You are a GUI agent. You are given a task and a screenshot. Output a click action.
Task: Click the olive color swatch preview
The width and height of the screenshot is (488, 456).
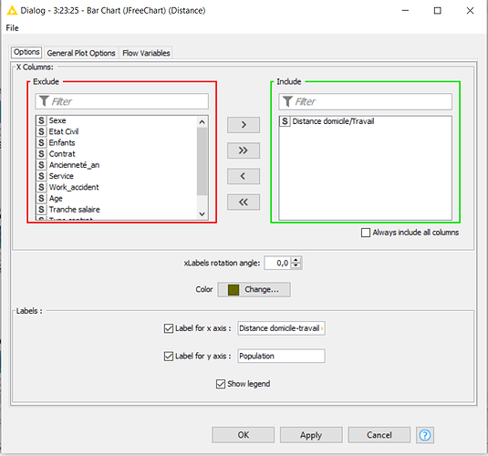tap(234, 289)
